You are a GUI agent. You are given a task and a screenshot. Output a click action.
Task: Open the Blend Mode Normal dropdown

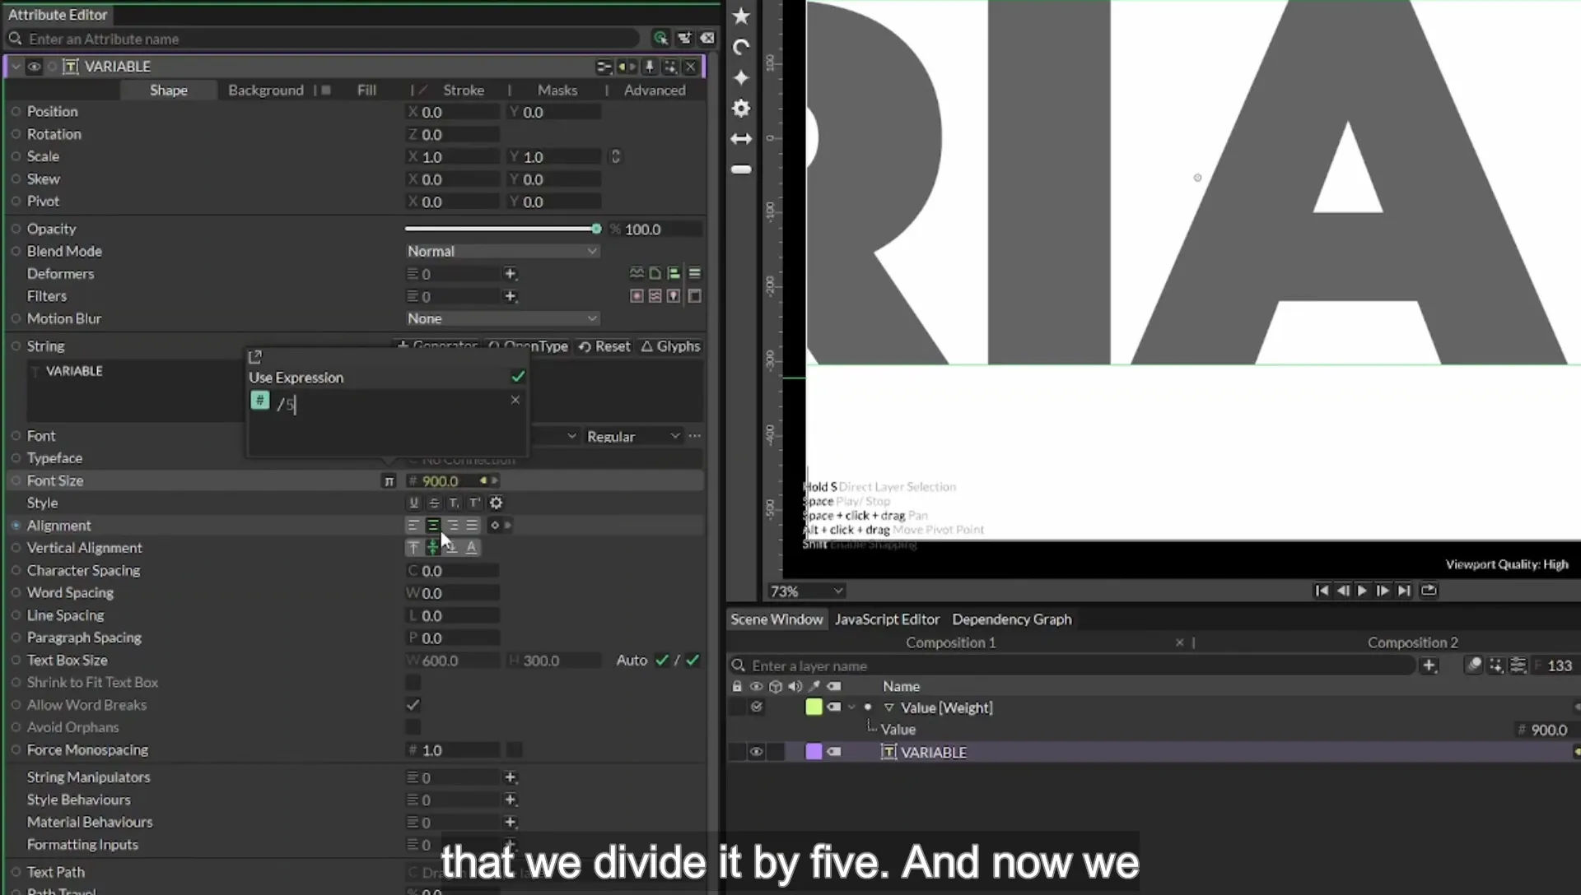coord(502,251)
